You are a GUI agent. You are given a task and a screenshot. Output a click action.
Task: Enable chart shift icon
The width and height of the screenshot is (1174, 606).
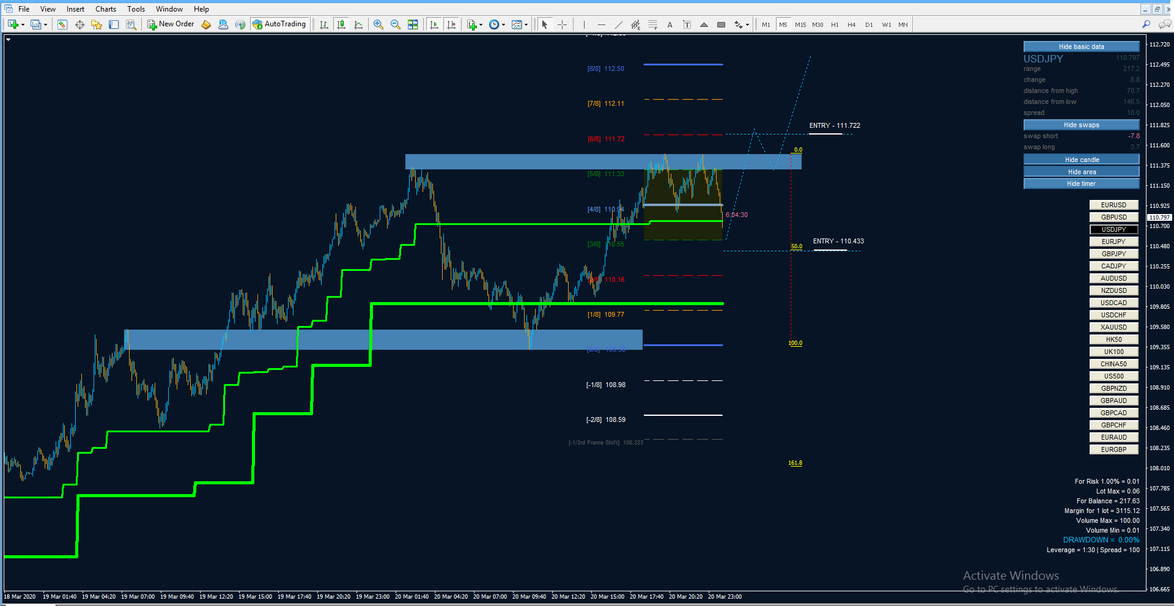[451, 24]
